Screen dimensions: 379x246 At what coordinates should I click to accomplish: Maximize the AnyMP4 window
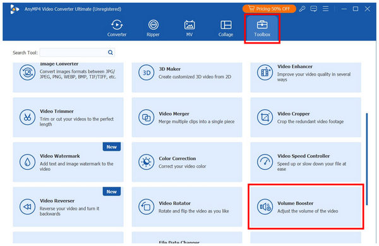[356, 9]
